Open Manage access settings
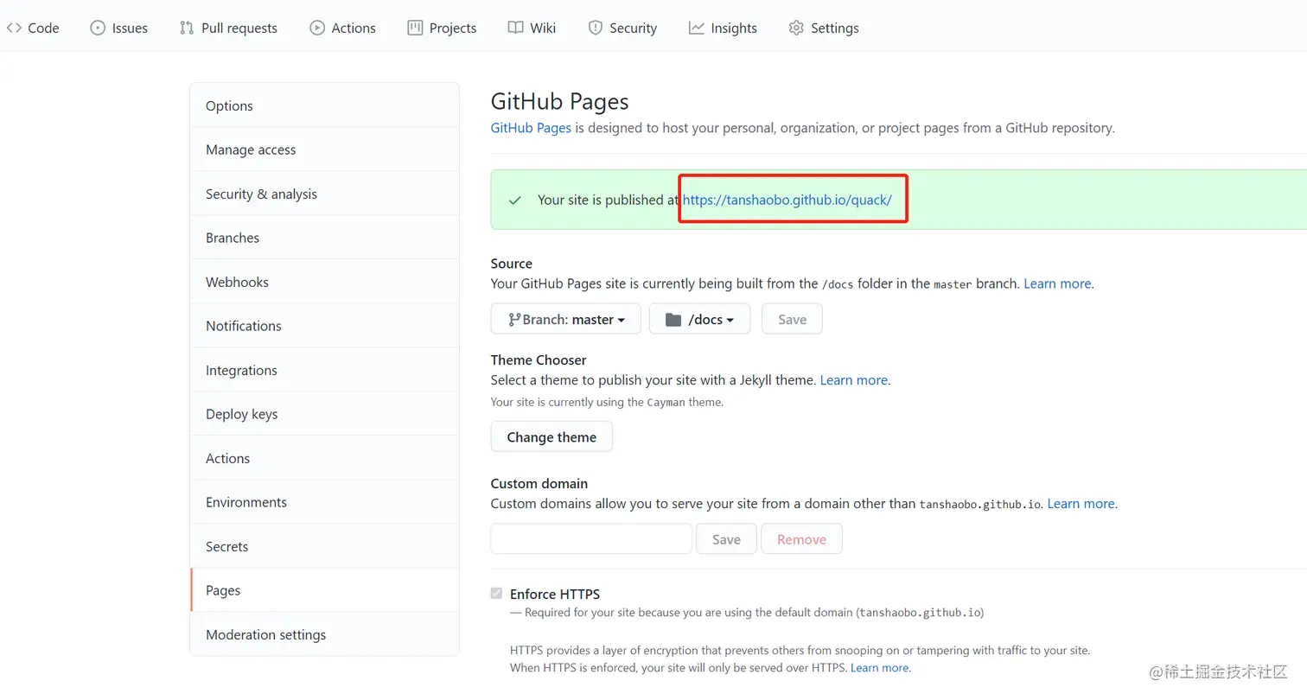The width and height of the screenshot is (1307, 700). [x=324, y=150]
